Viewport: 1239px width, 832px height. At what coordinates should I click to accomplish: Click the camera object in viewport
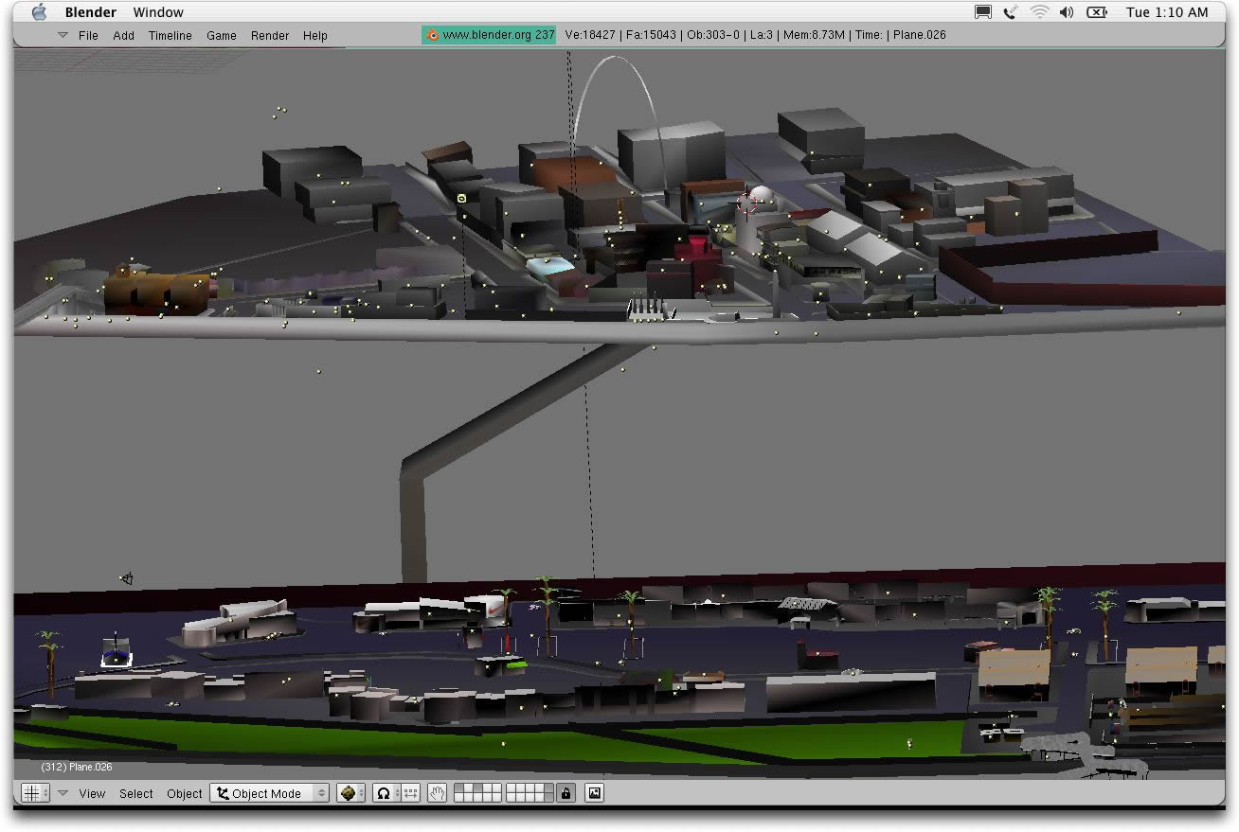pyautogui.click(x=126, y=578)
